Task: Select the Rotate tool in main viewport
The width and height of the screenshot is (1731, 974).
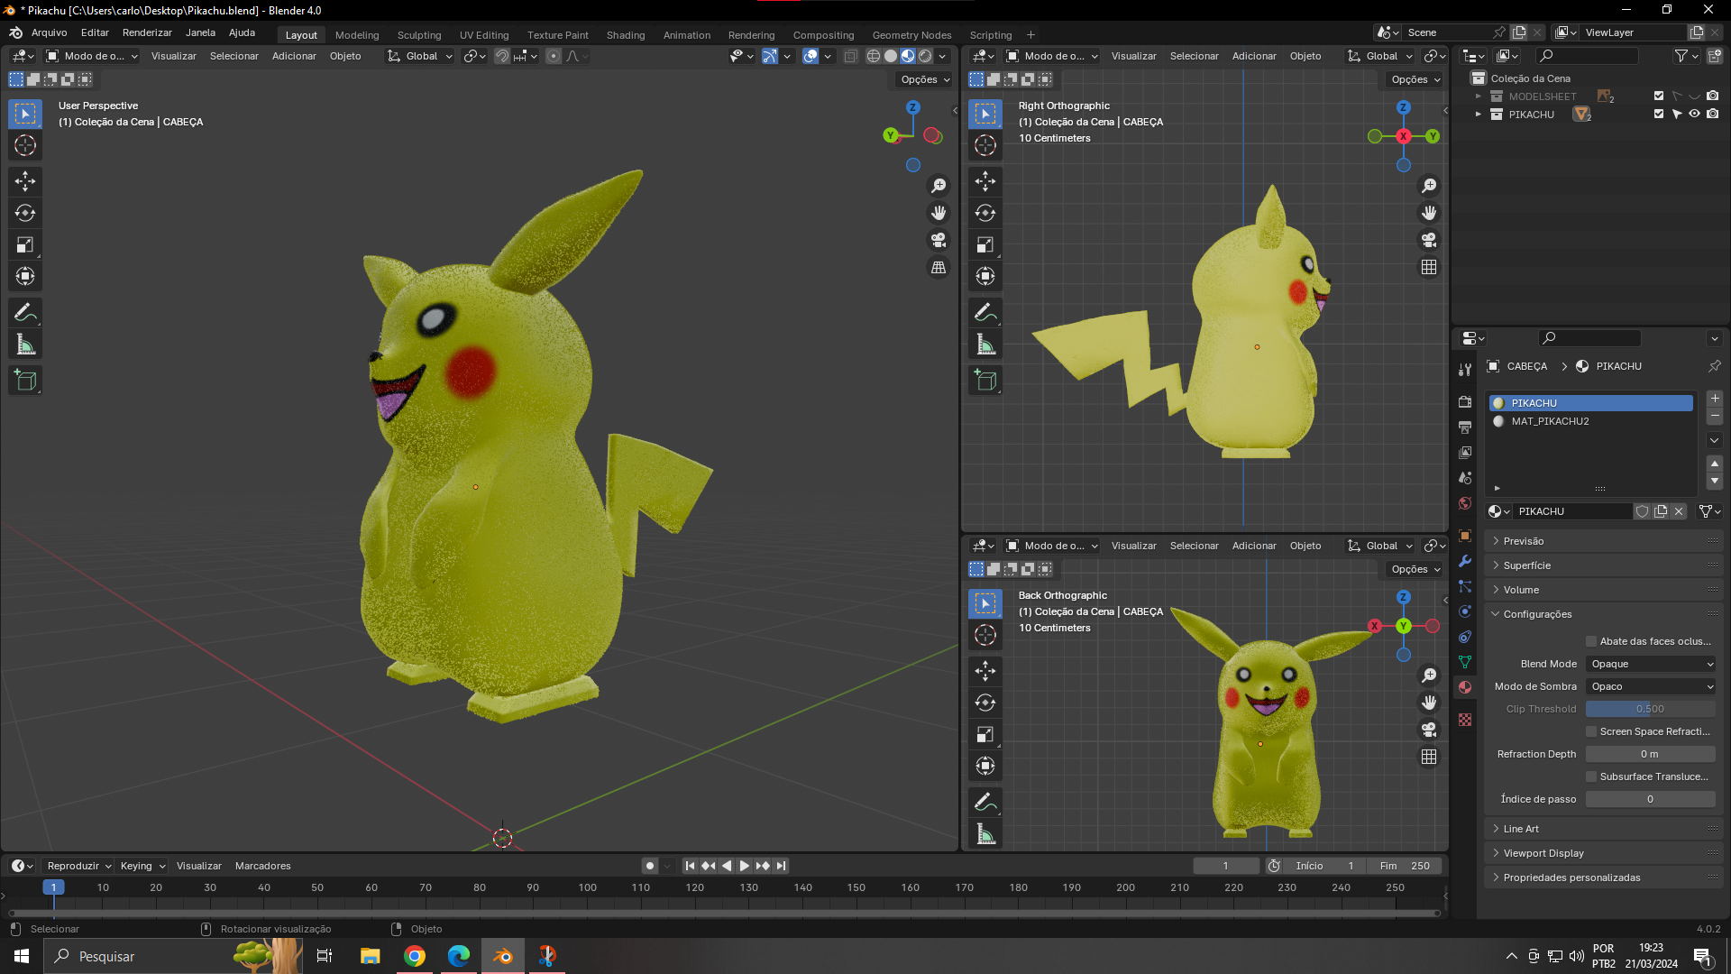Action: tap(25, 213)
